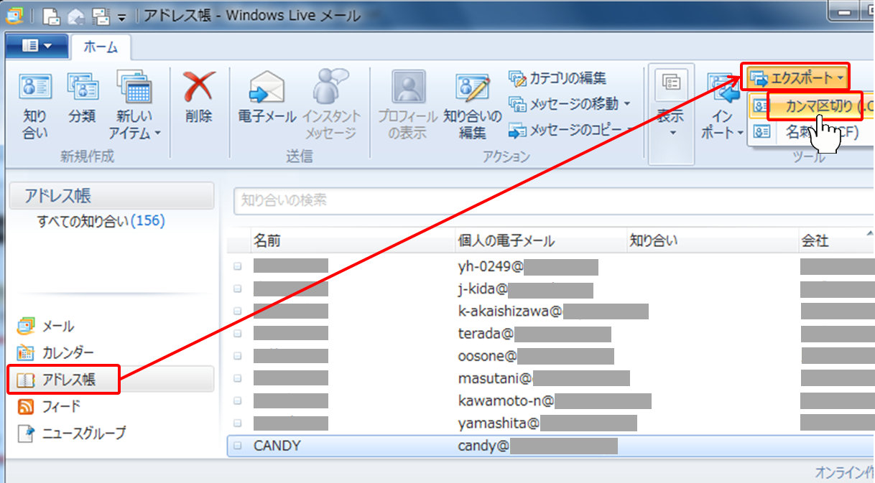
Task: Click the カテゴリの編集 ribbon icon
Action: (517, 78)
